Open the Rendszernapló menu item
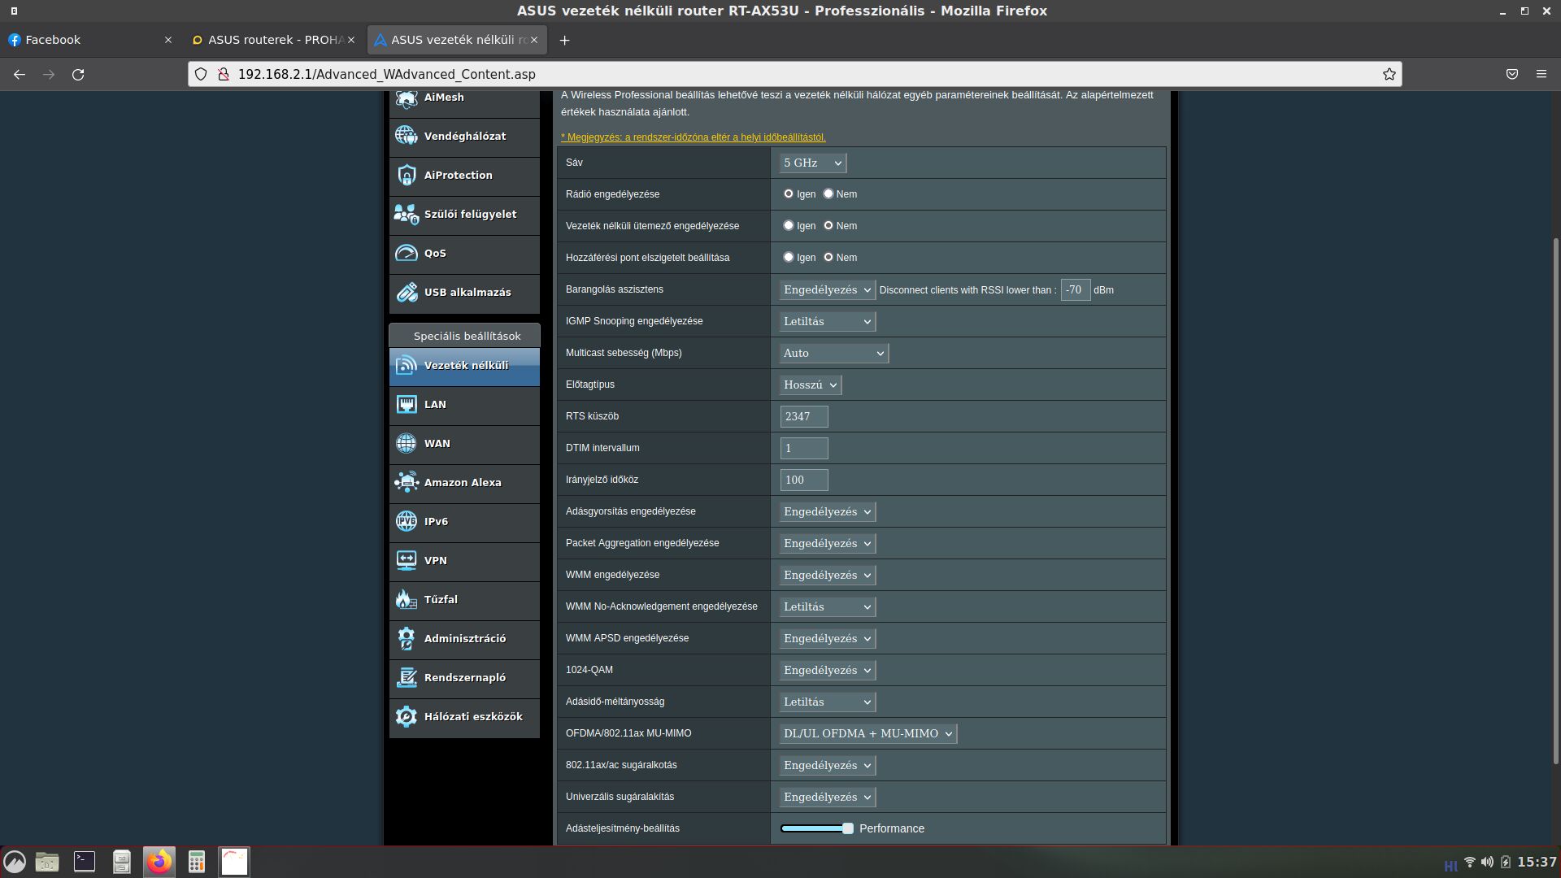 coord(464,677)
